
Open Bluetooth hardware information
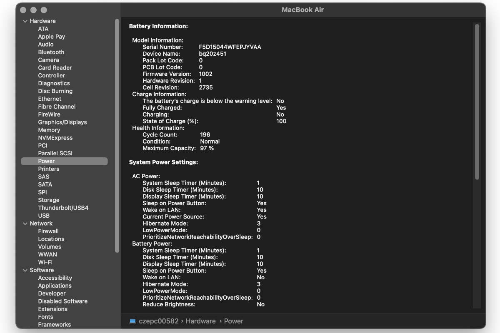(x=51, y=52)
